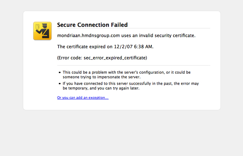Click the yellow security officer warning icon
Screen dimensions: 243x156
point(42,31)
